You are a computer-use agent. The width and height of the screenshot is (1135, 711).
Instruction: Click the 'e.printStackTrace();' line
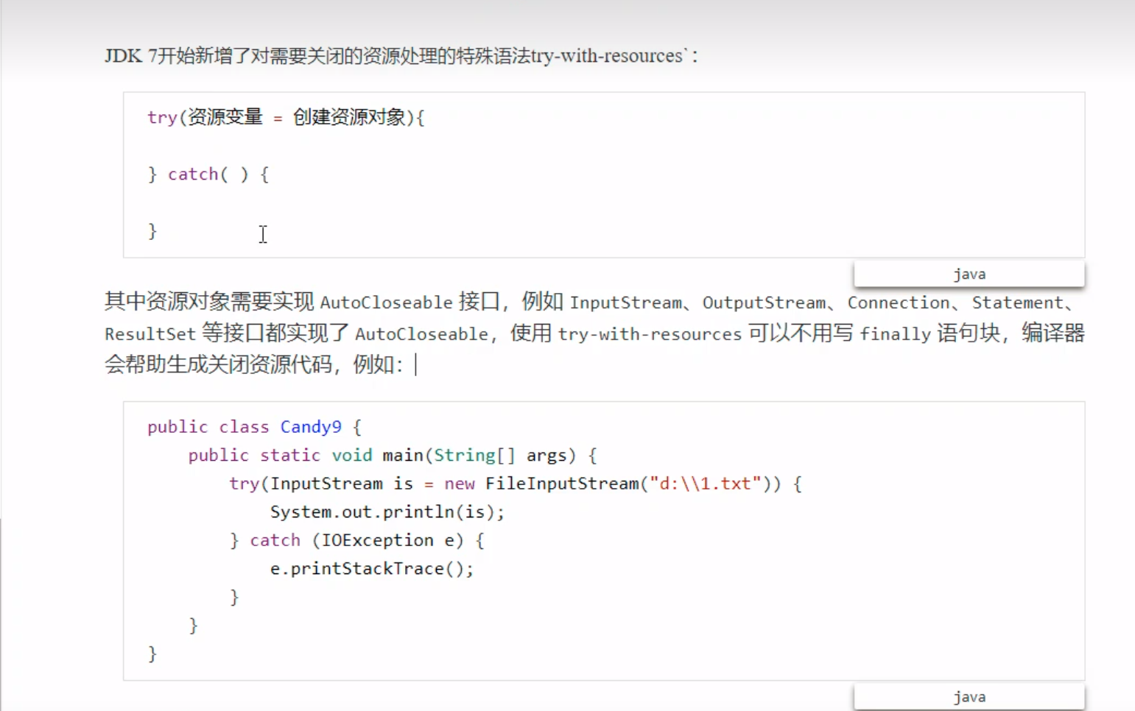point(371,569)
